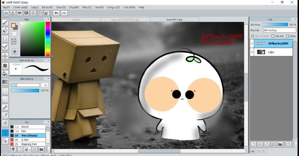Enable the Xén bớt checkbox
The height and width of the screenshot is (156, 299).
pyautogui.click(x=273, y=36)
